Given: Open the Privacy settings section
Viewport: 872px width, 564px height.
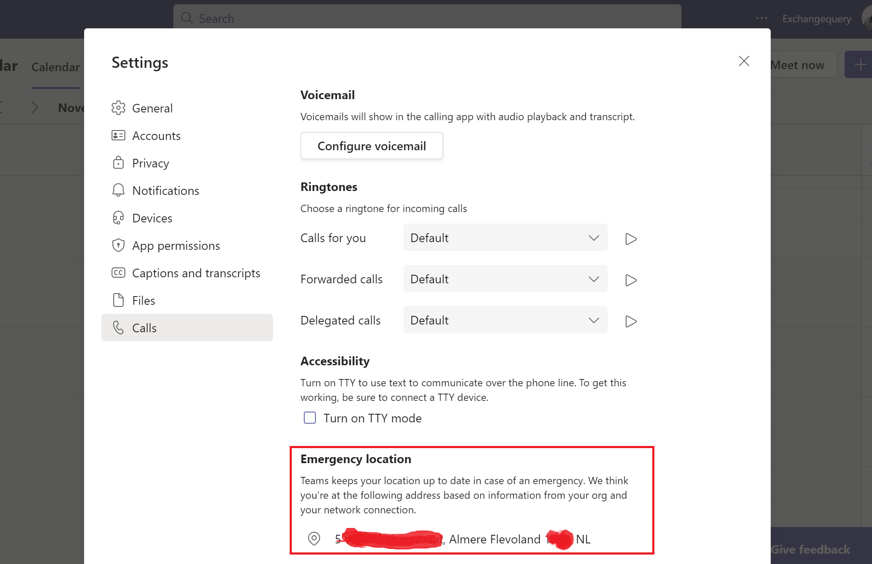Looking at the screenshot, I should 150,163.
